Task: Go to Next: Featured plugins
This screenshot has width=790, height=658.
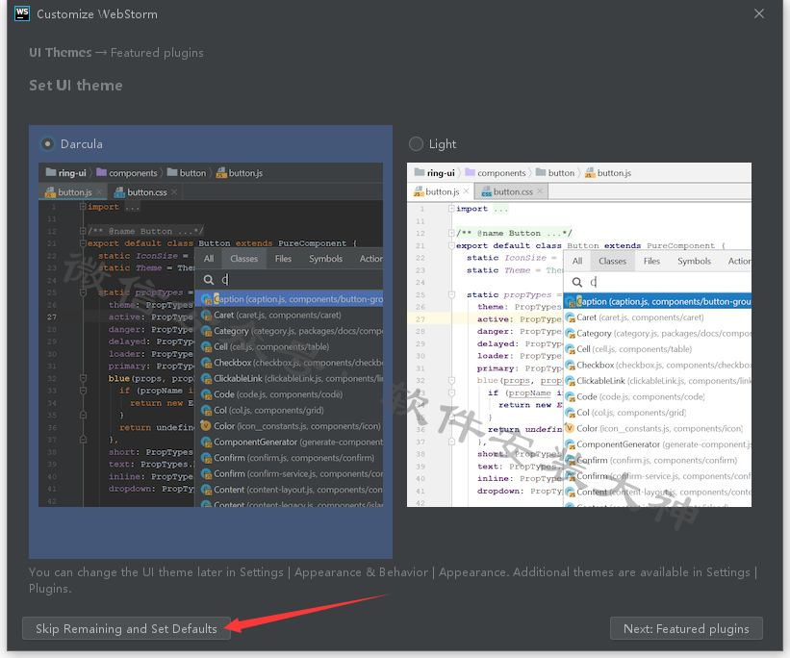Action: pos(686,628)
